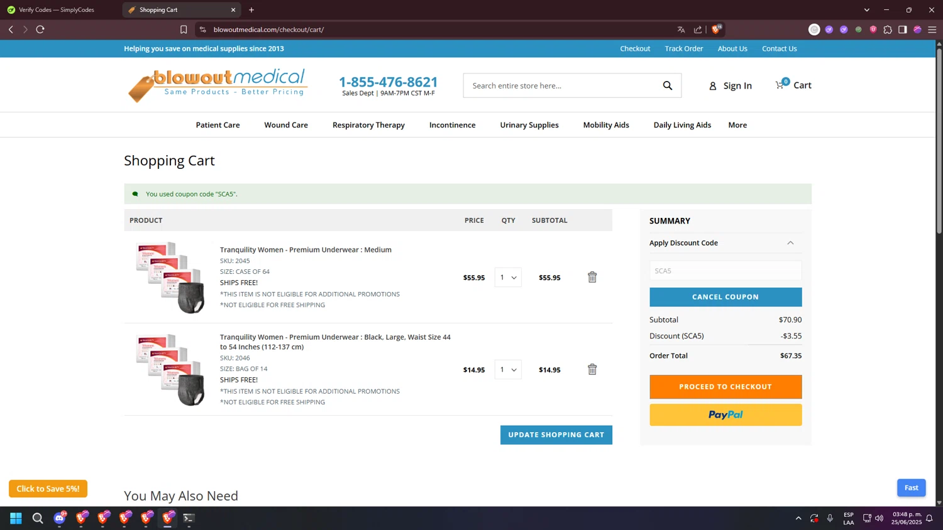Open Incontinence menu
Image resolution: width=943 pixels, height=530 pixels.
coord(452,125)
